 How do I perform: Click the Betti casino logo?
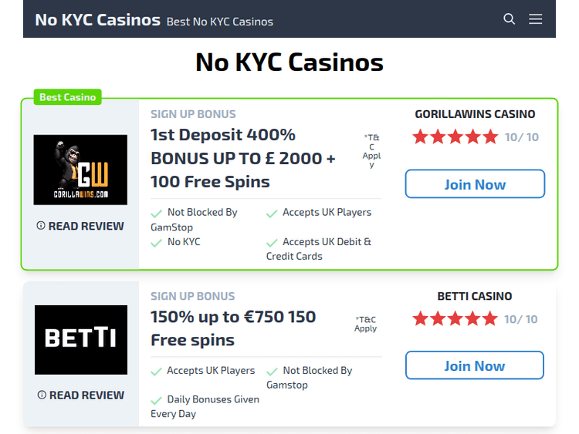[80, 339]
